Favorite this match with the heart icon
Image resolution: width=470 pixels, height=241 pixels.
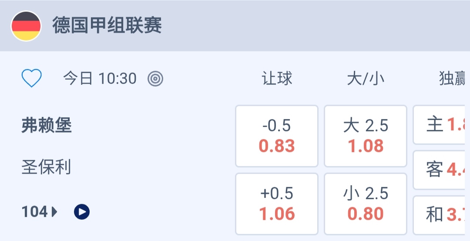pyautogui.click(x=32, y=79)
